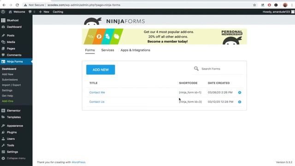Open Posts in the sidebar
Viewport: 295px width, 166px height.
tap(16, 36)
